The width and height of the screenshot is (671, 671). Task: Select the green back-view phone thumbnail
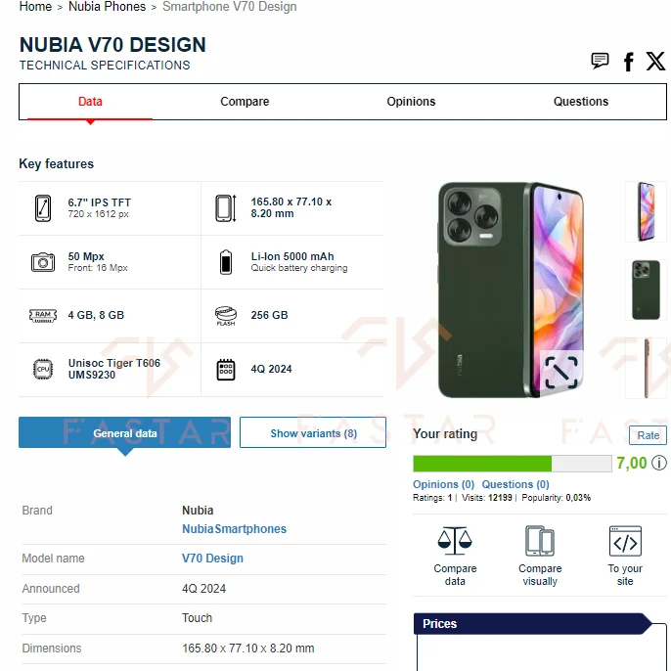(x=646, y=290)
